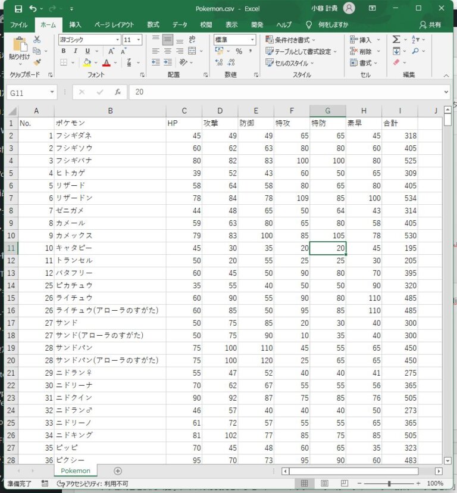Decrease the indent
Image resolution: width=457 pixels, height=493 pixels.
pos(155,63)
